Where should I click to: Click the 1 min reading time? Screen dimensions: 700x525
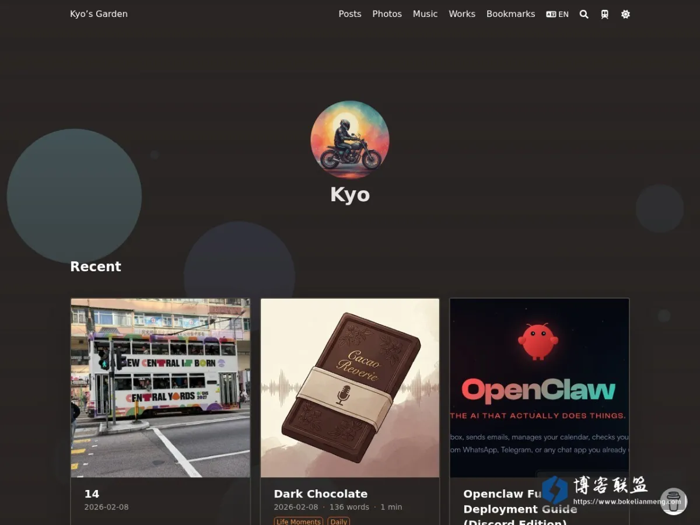coord(391,507)
